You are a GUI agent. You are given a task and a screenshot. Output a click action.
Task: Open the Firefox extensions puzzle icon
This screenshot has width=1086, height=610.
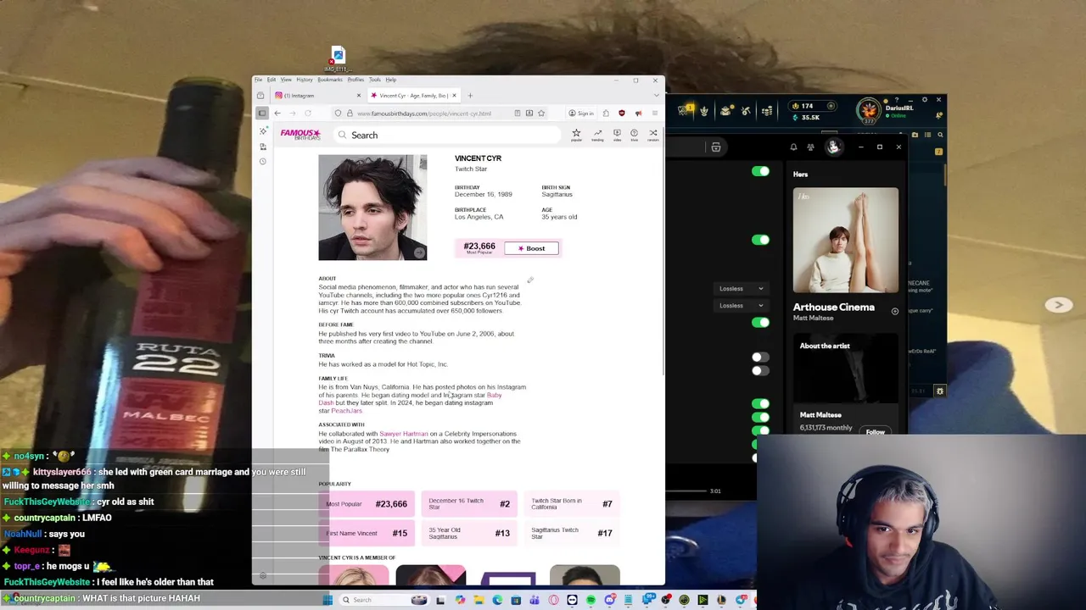[x=605, y=113]
